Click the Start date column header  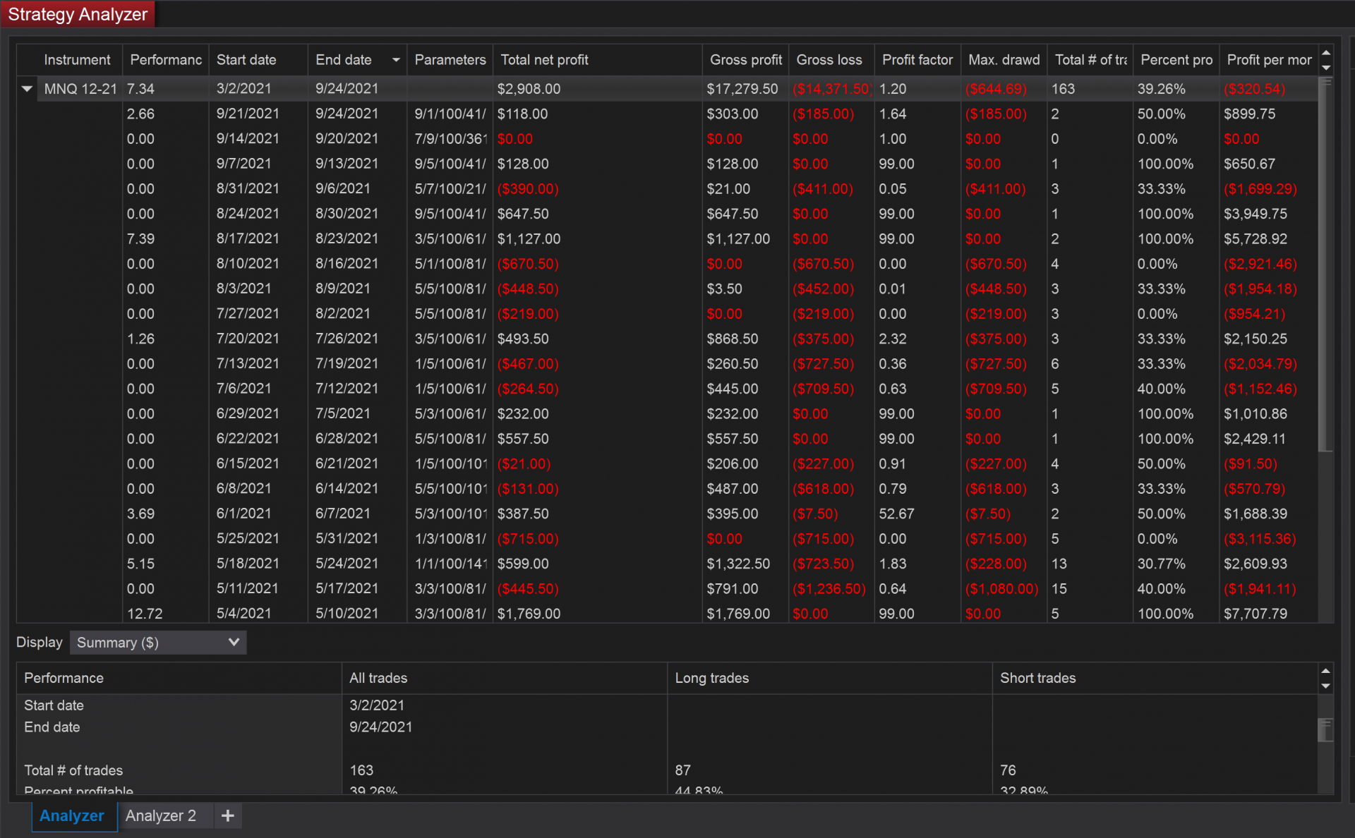pos(246,60)
